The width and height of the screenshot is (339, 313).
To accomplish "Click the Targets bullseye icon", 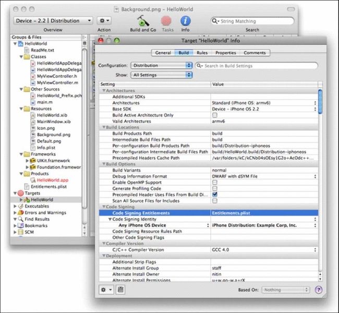I will click(x=20, y=193).
